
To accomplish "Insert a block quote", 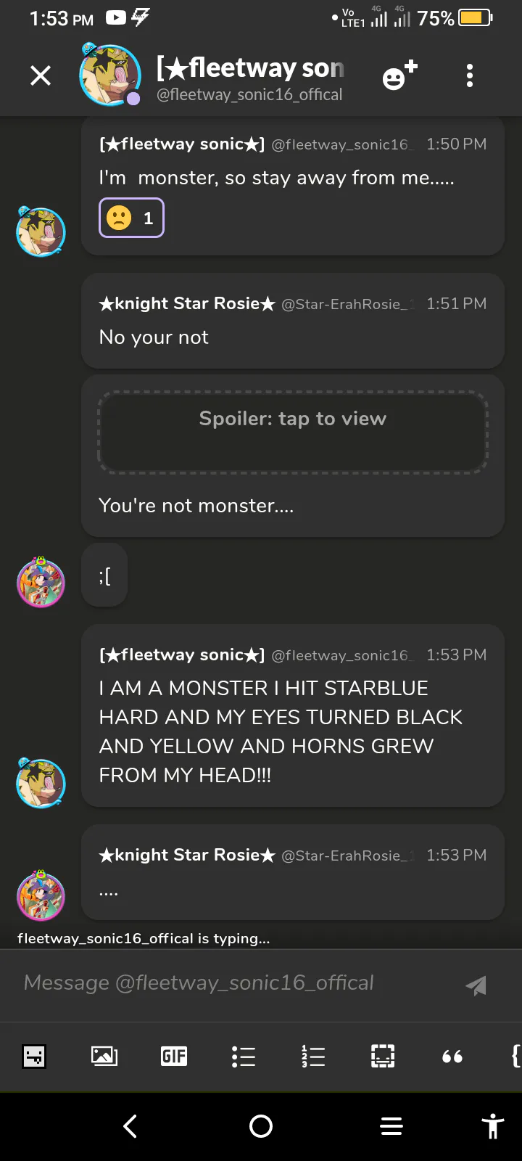I will (x=452, y=1057).
